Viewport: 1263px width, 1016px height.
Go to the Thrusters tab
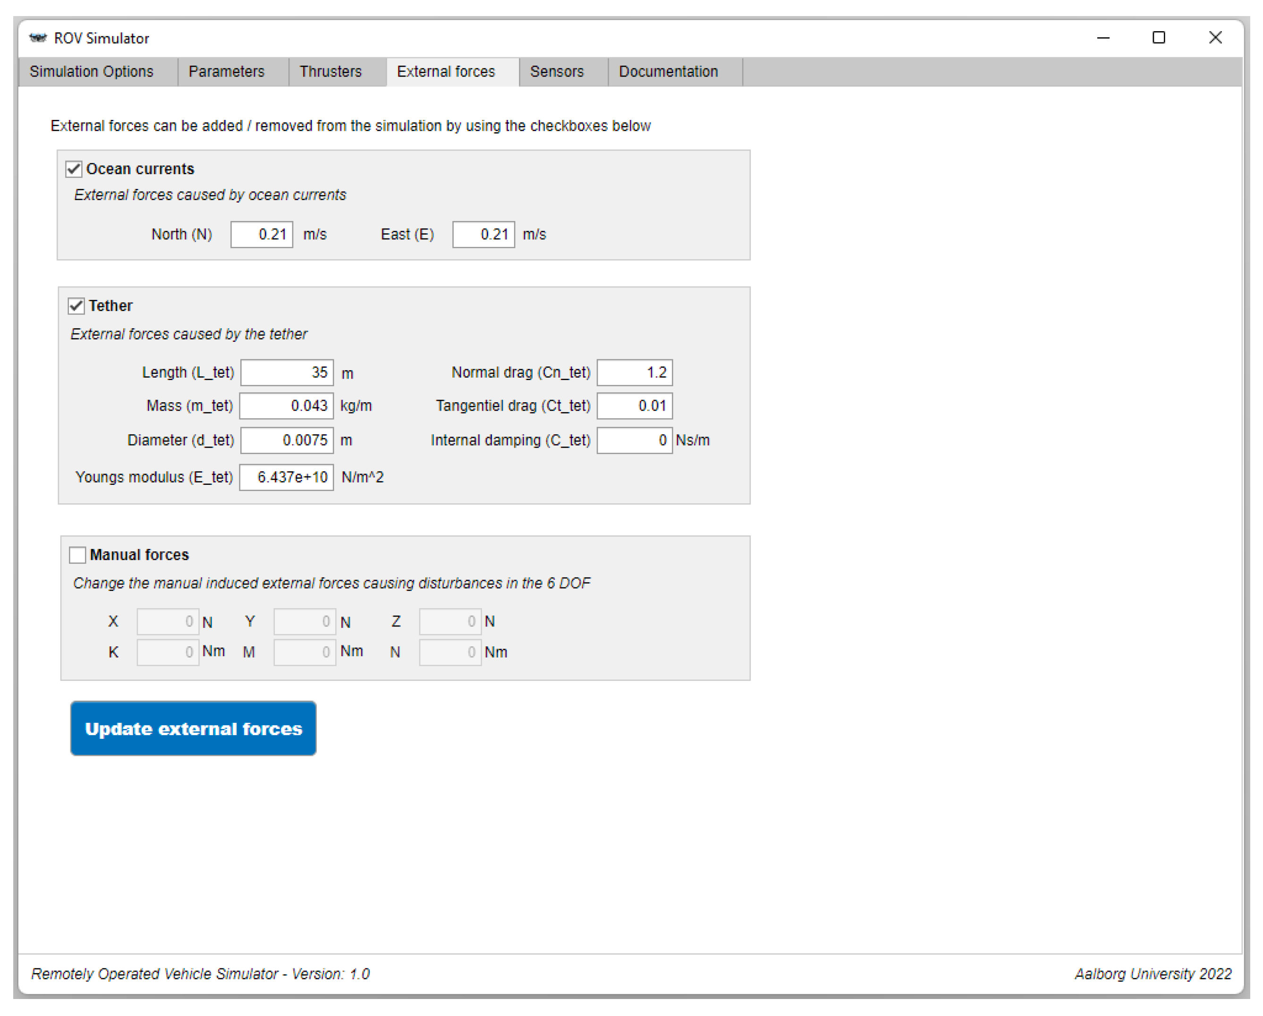click(331, 71)
